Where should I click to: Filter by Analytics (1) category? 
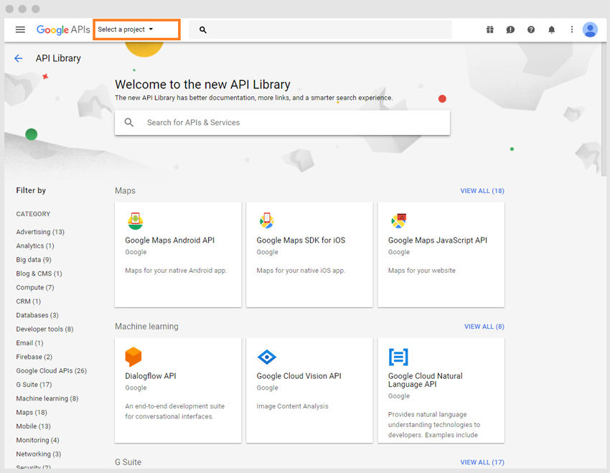35,246
